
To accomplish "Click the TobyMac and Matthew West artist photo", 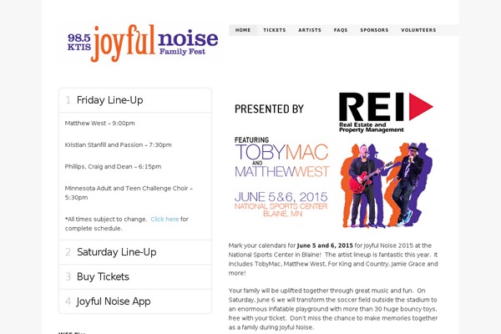I will click(x=386, y=185).
